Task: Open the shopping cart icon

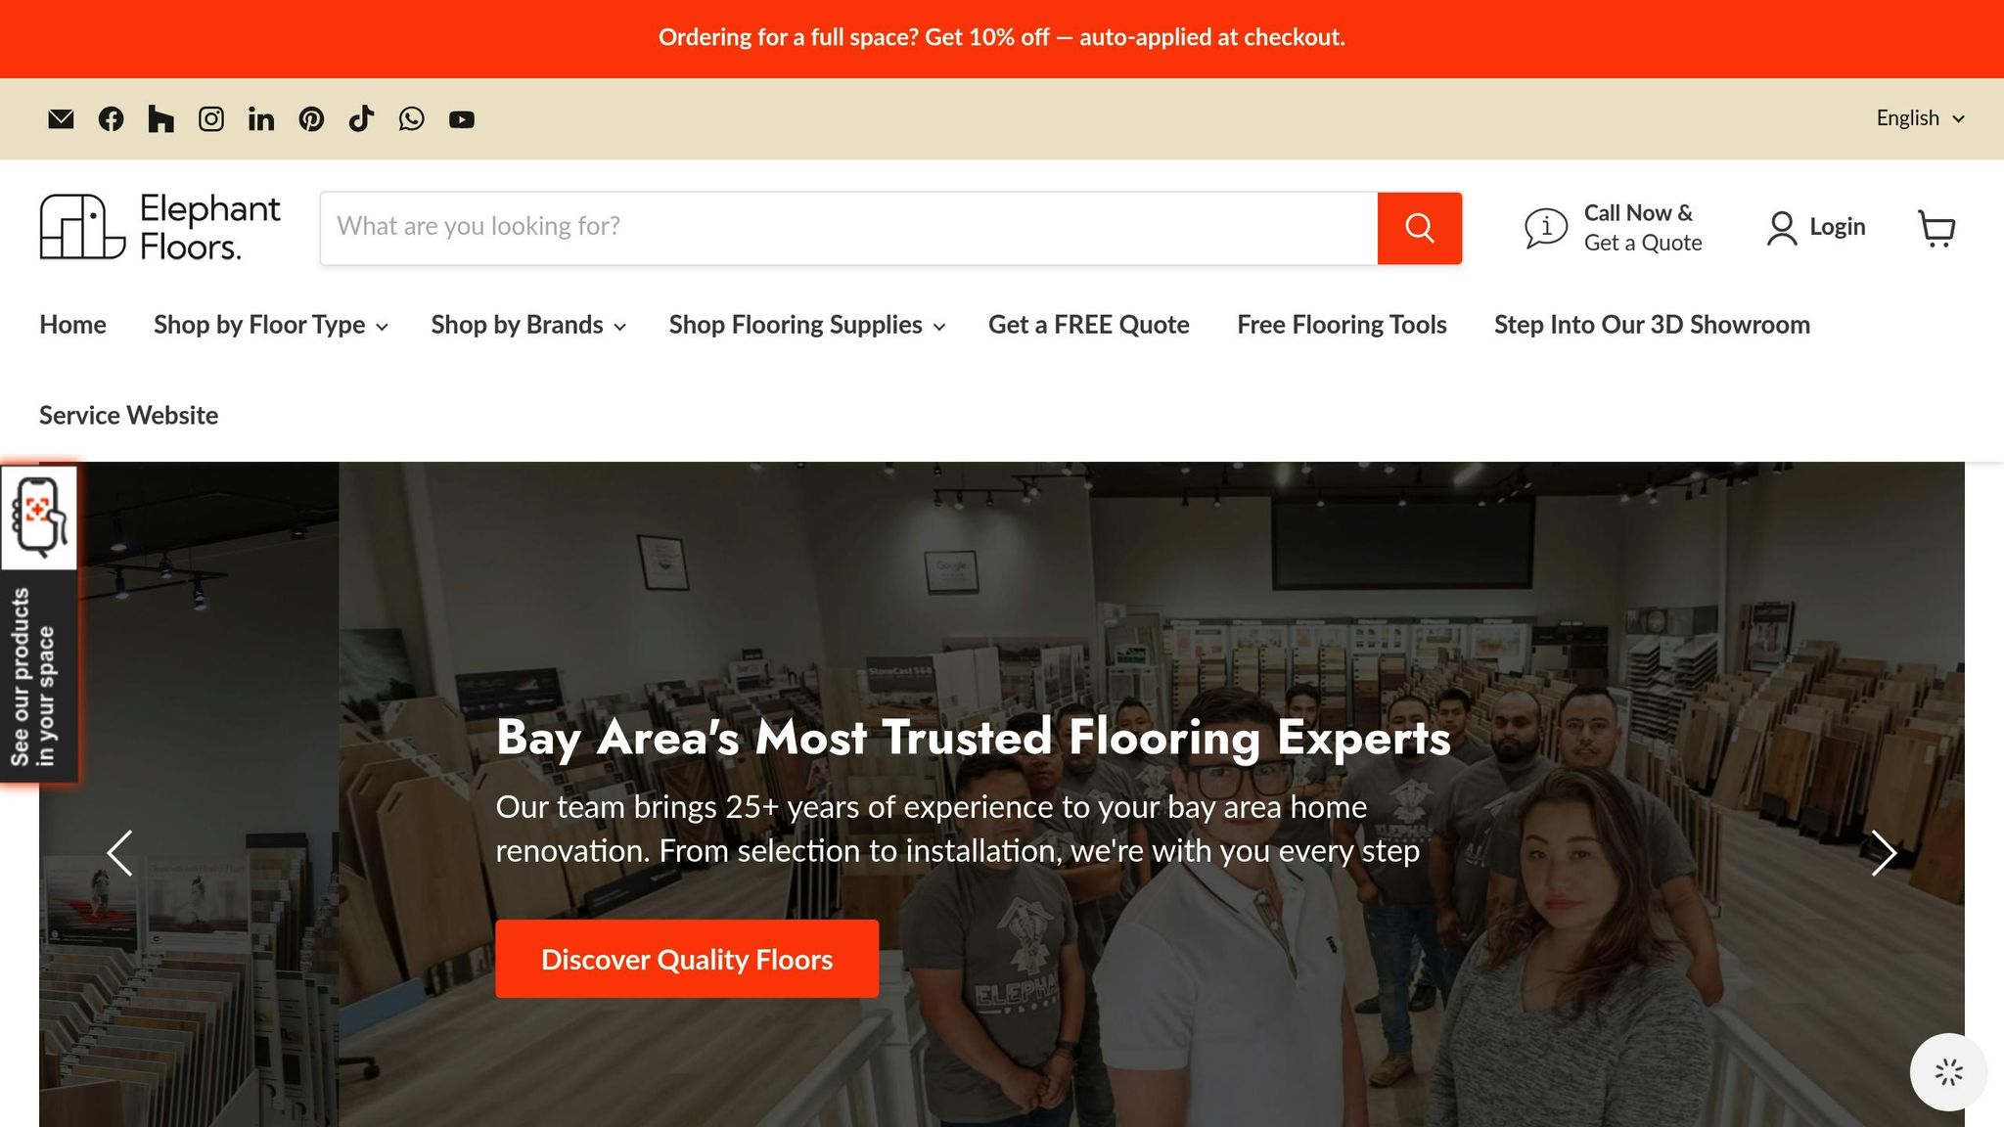Action: pyautogui.click(x=1936, y=228)
